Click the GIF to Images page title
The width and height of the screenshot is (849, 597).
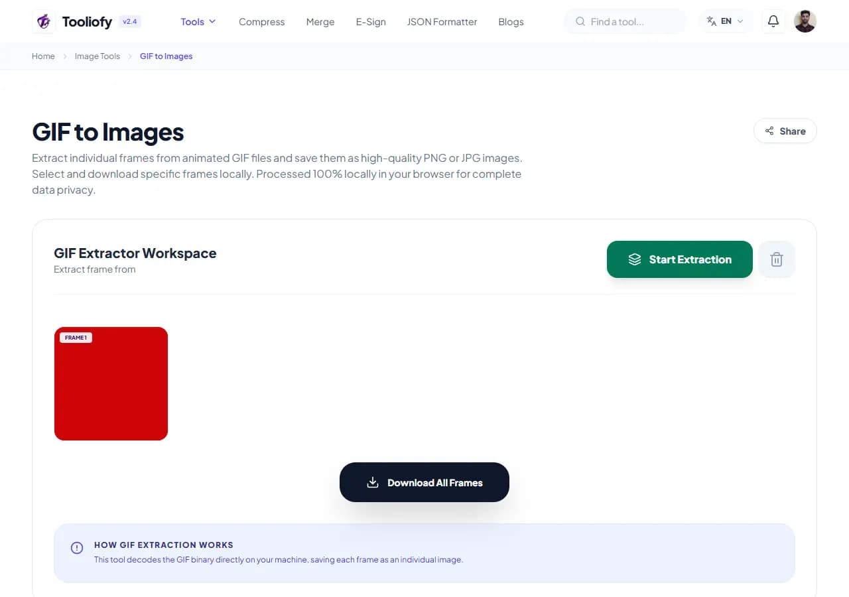(x=108, y=132)
